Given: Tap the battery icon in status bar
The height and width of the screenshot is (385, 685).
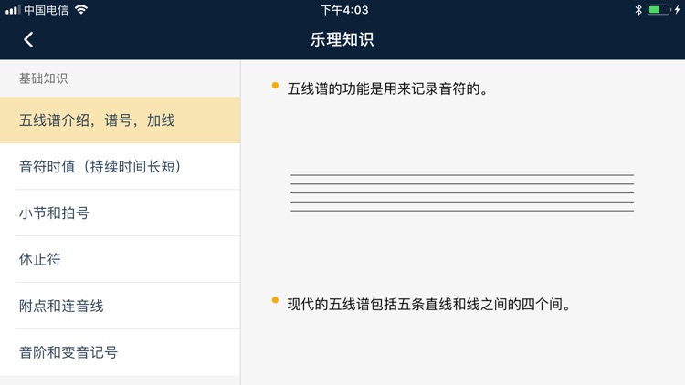Looking at the screenshot, I should click(x=659, y=10).
